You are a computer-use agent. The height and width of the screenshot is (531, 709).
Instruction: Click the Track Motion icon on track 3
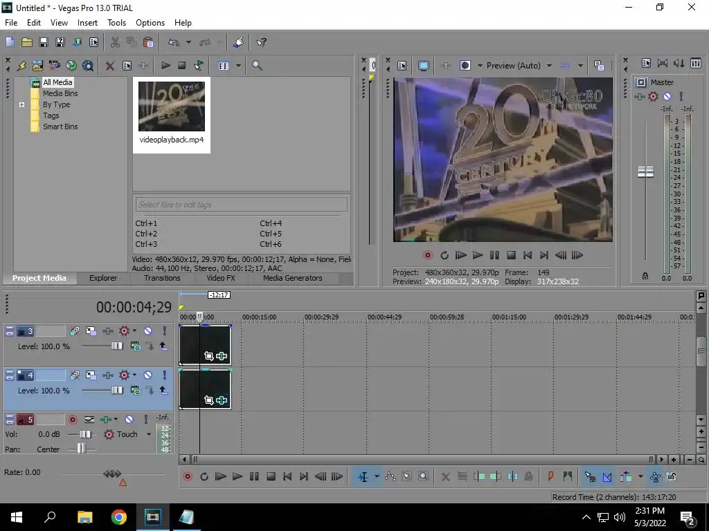coord(91,331)
